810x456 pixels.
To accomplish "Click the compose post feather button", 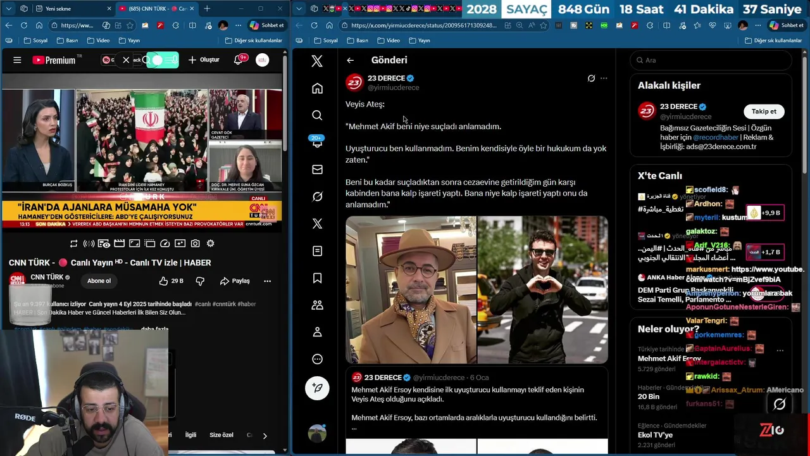I will coord(317,388).
